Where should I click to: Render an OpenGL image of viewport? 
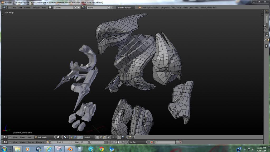pyautogui.click(x=130, y=137)
